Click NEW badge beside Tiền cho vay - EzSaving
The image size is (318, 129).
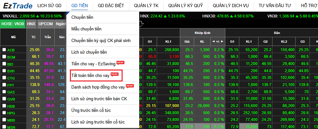[x=120, y=63]
